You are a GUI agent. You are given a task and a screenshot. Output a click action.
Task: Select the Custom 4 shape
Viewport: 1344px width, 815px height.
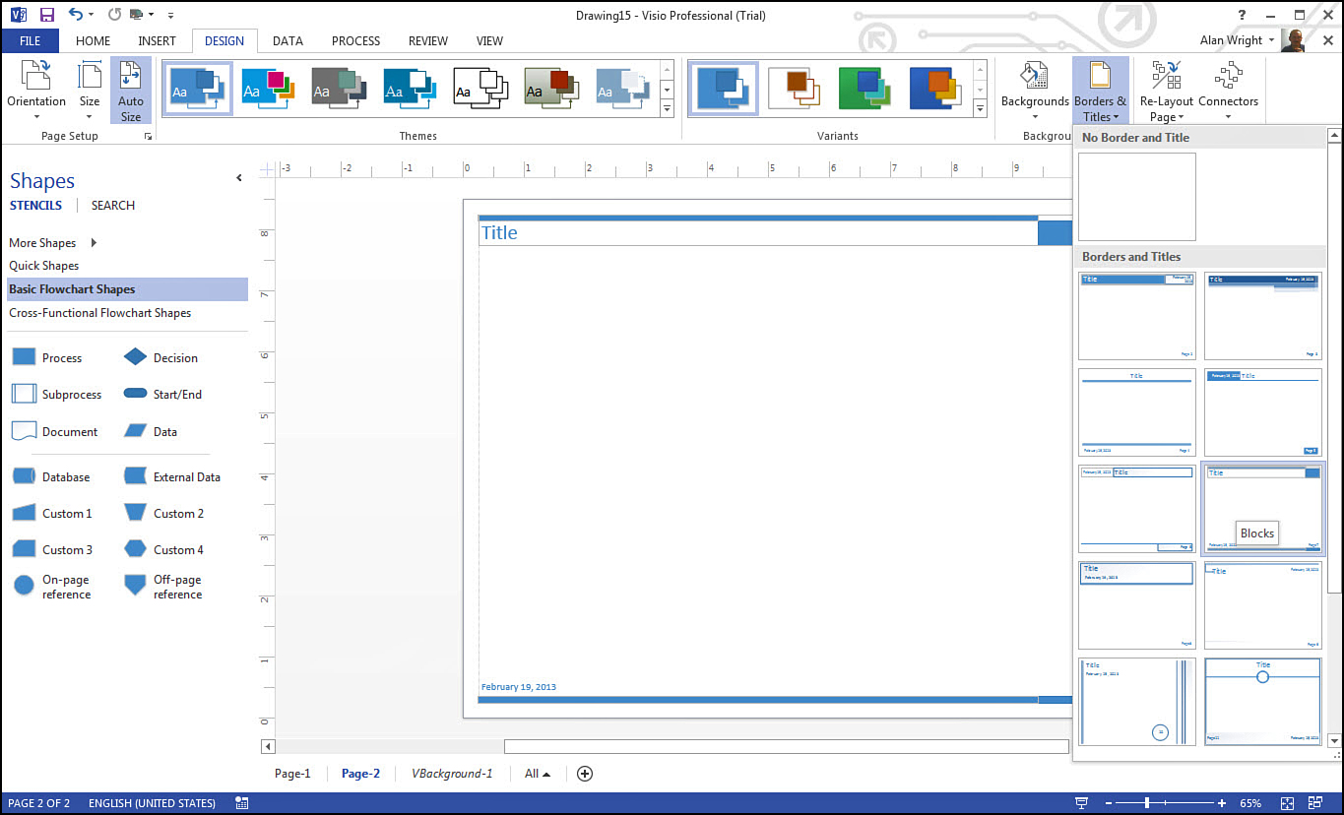pyautogui.click(x=163, y=549)
